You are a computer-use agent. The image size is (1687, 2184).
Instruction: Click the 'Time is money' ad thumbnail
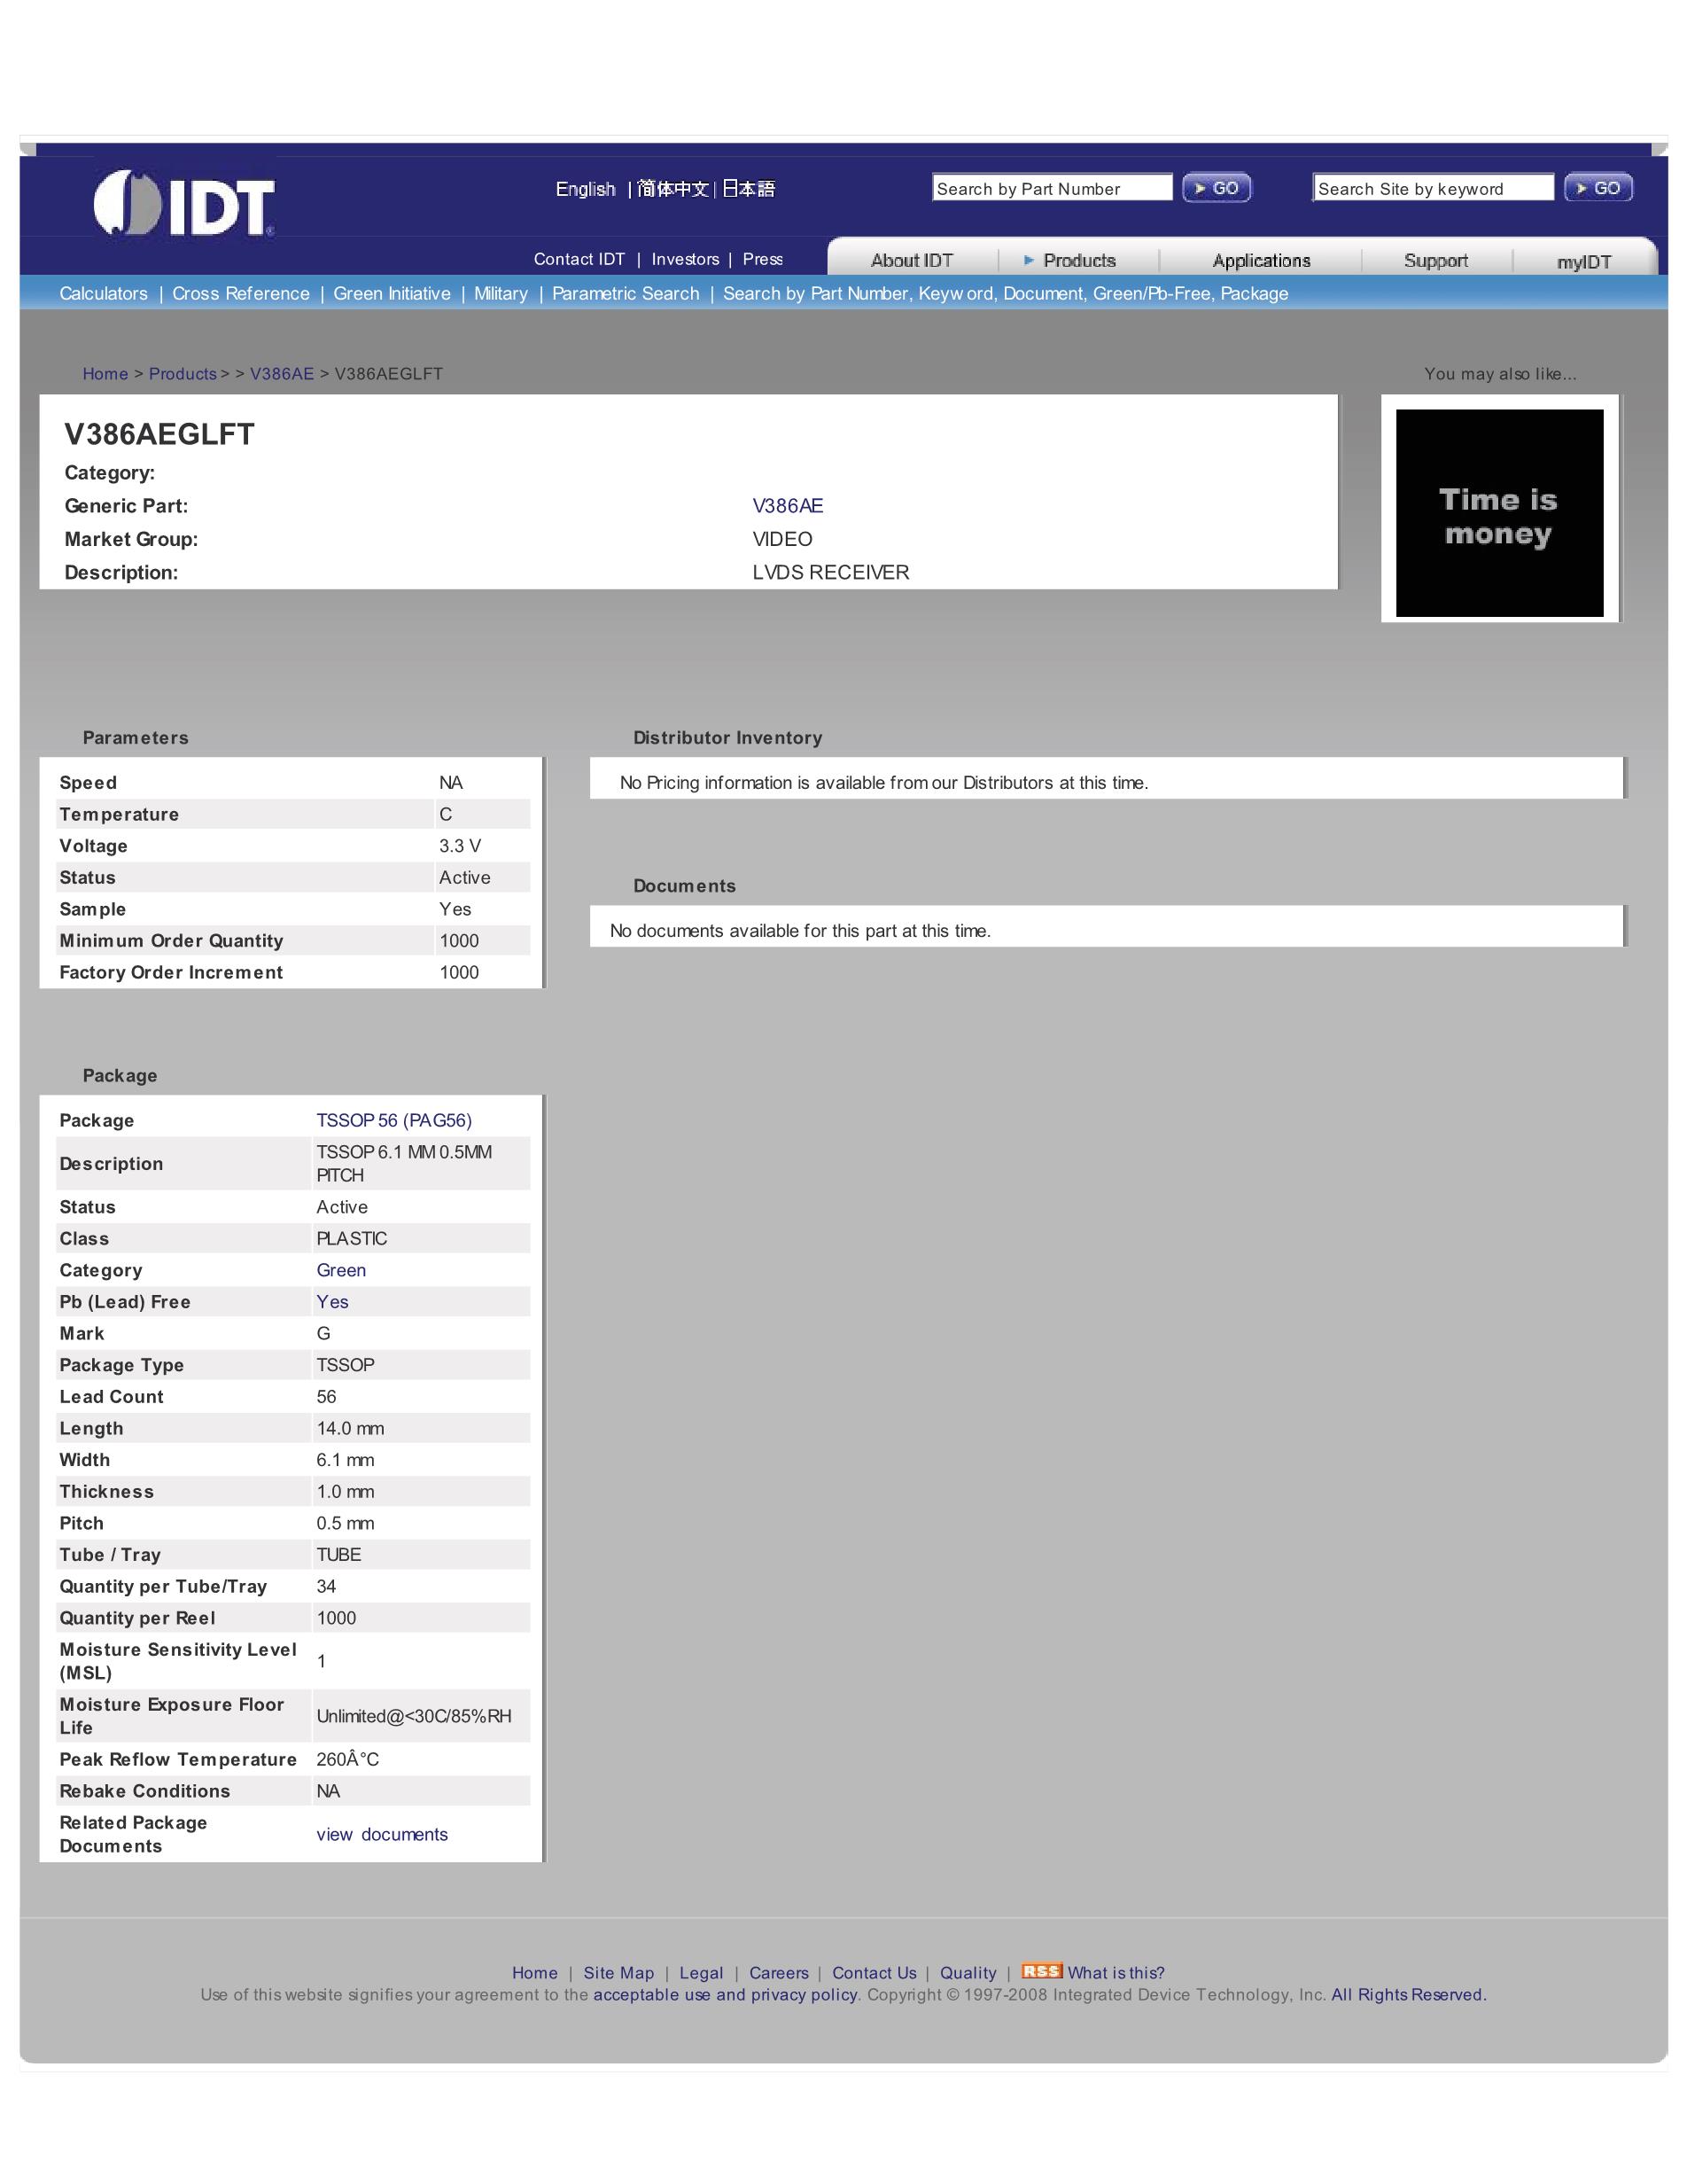tap(1499, 513)
